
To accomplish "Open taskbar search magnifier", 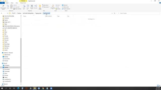I will (x=6, y=88).
